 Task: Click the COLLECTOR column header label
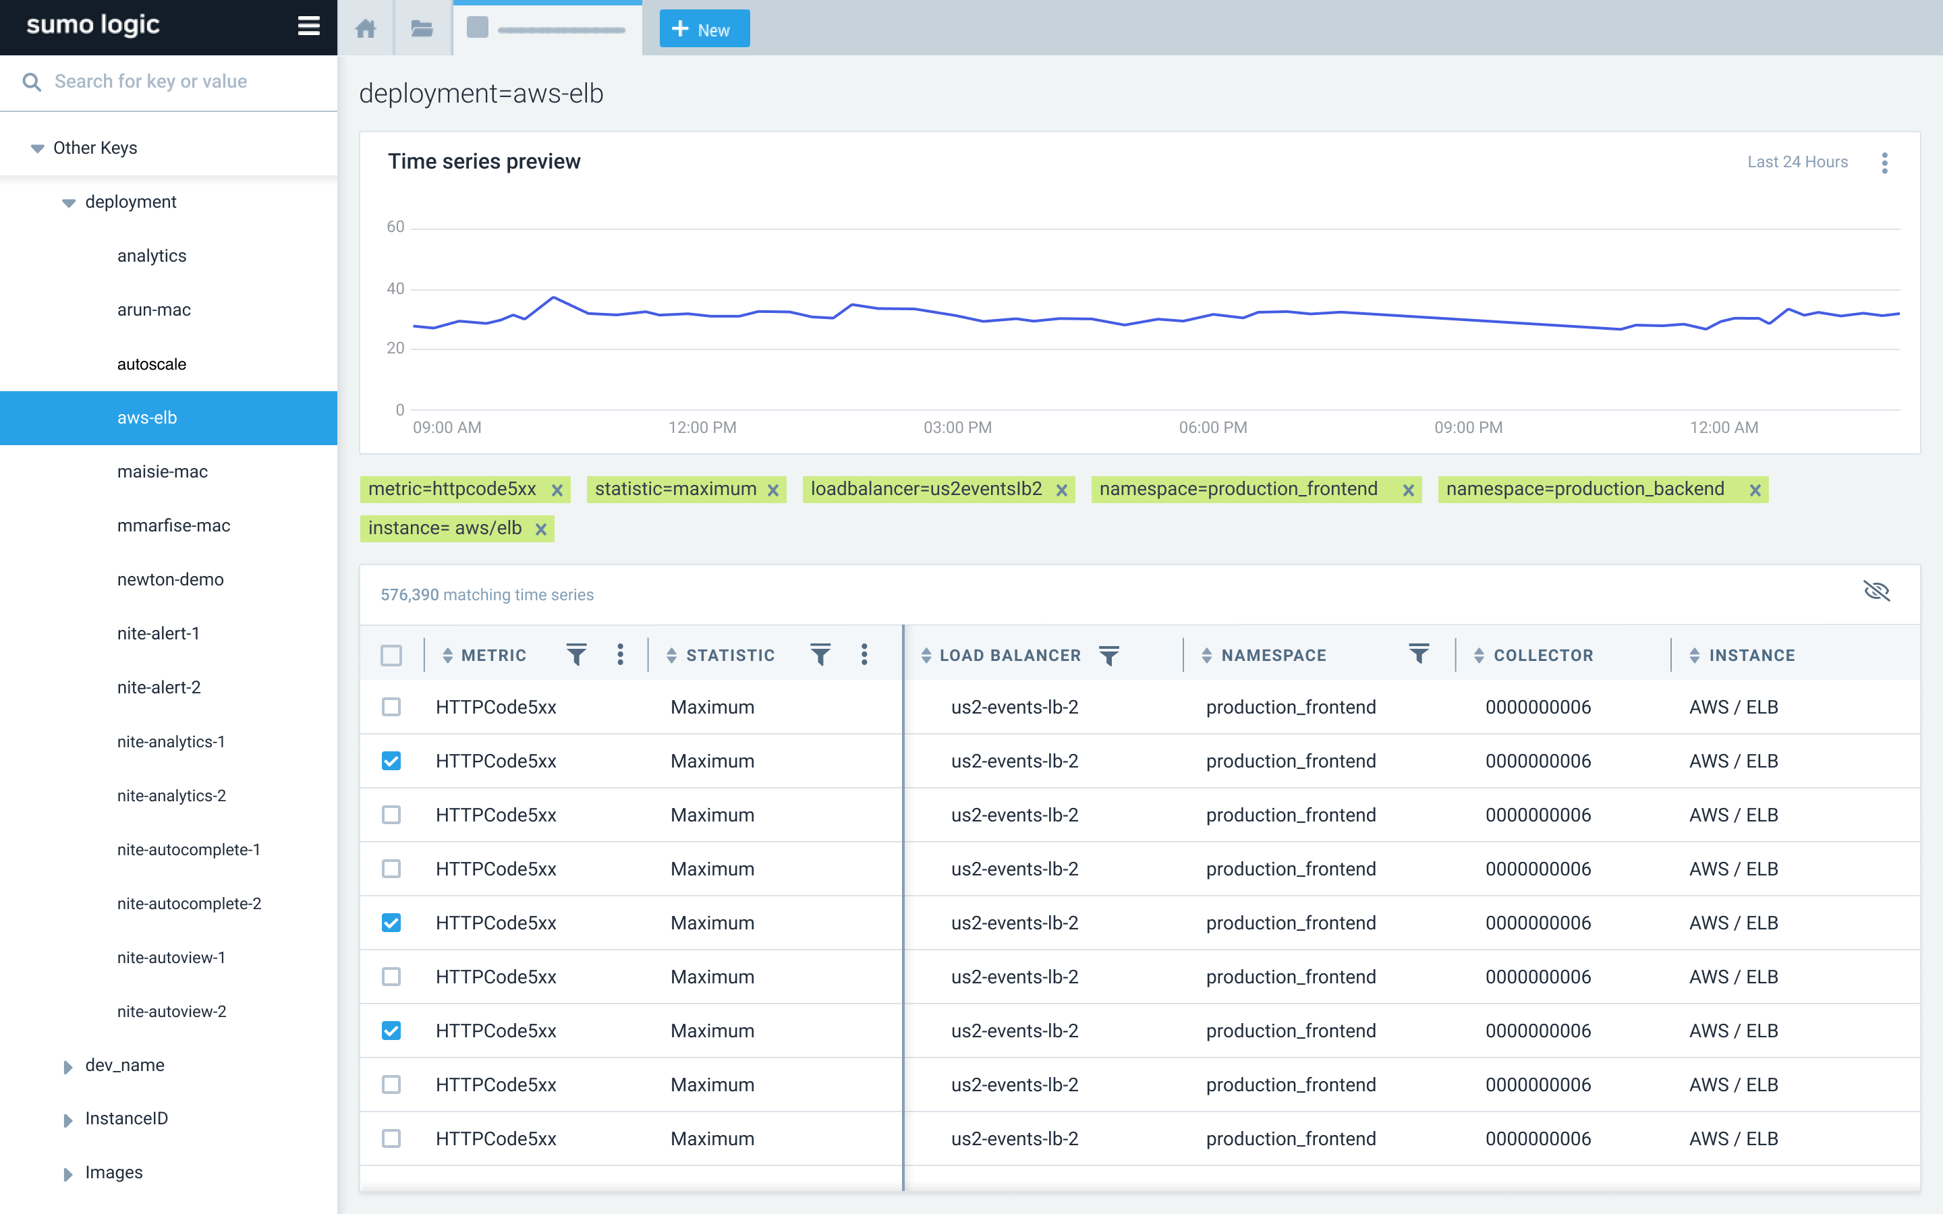click(1543, 655)
